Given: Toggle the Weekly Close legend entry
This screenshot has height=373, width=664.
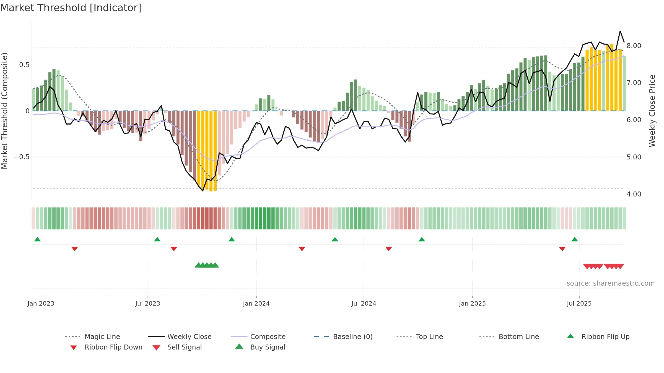Looking at the screenshot, I should (180, 337).
